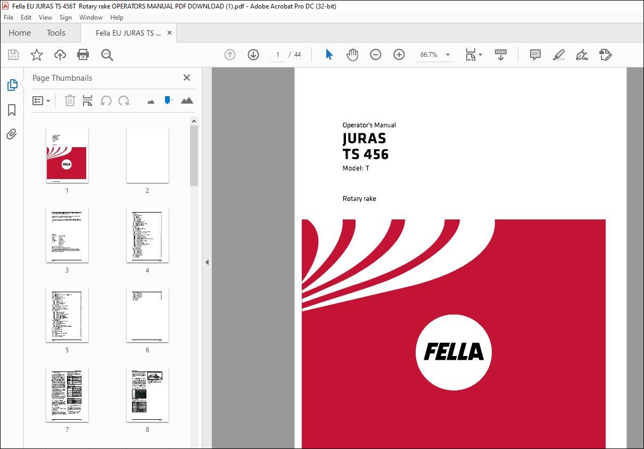Screen dimensions: 644x449
Task: Zoom out the page view
Action: (x=375, y=54)
